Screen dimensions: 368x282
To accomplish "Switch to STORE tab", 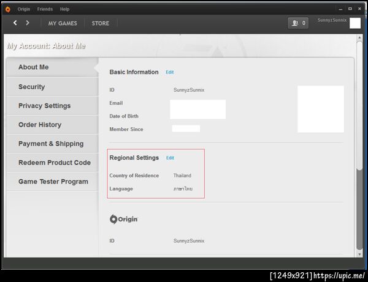I will pos(101,23).
